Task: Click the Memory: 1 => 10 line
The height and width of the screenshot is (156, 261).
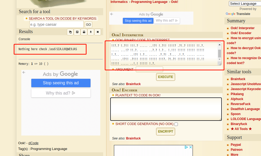Action: (x=33, y=64)
